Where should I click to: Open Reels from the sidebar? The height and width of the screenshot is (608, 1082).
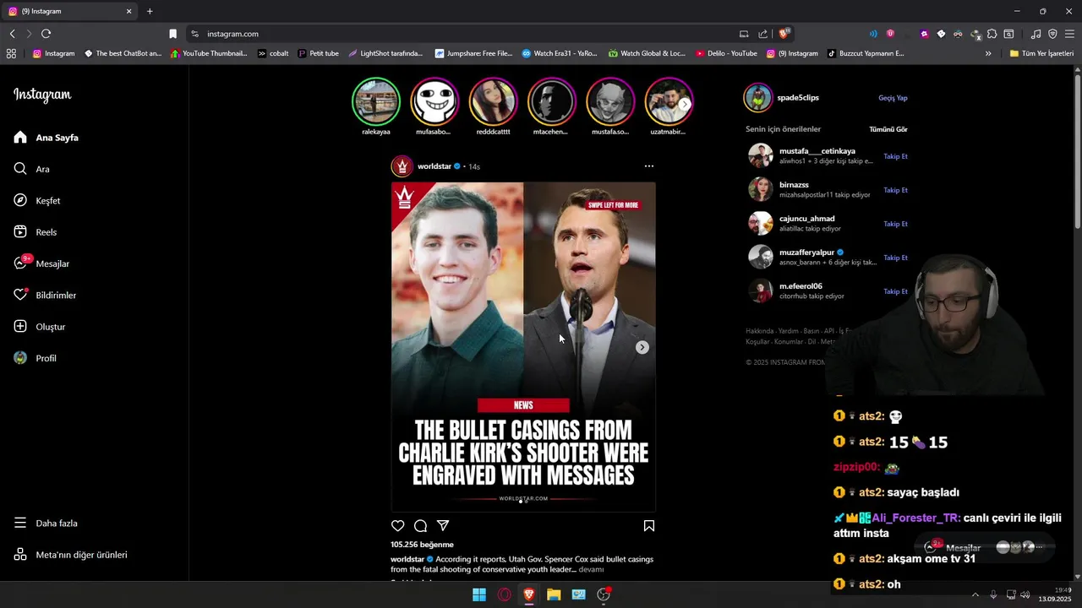[x=35, y=232]
